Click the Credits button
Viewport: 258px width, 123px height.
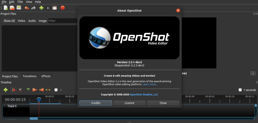pyautogui.click(x=96, y=103)
